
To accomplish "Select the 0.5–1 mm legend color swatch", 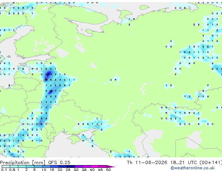I will coord(14,166).
